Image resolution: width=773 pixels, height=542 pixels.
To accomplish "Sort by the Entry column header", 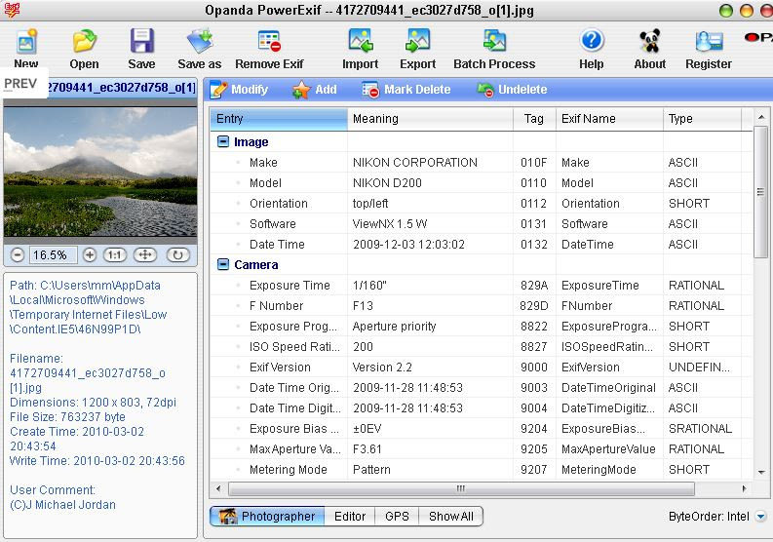I will click(279, 119).
